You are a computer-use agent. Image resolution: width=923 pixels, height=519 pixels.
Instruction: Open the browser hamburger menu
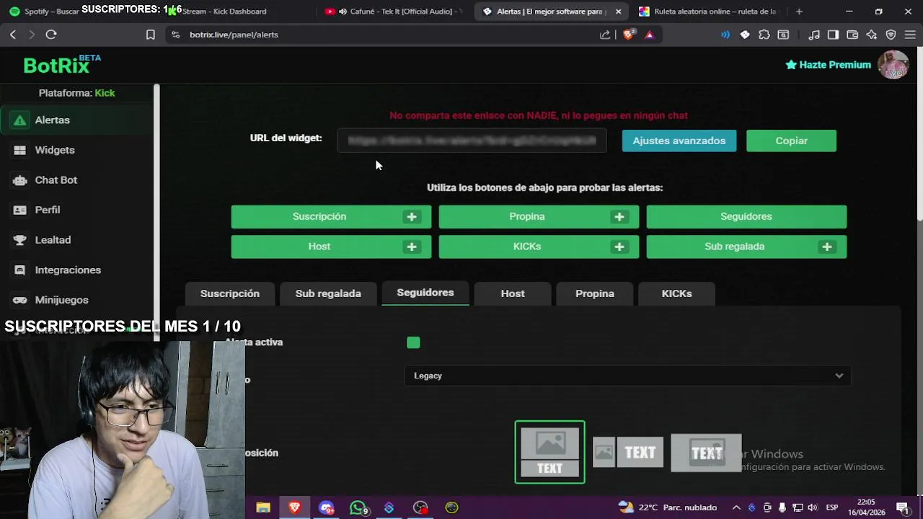pyautogui.click(x=910, y=35)
